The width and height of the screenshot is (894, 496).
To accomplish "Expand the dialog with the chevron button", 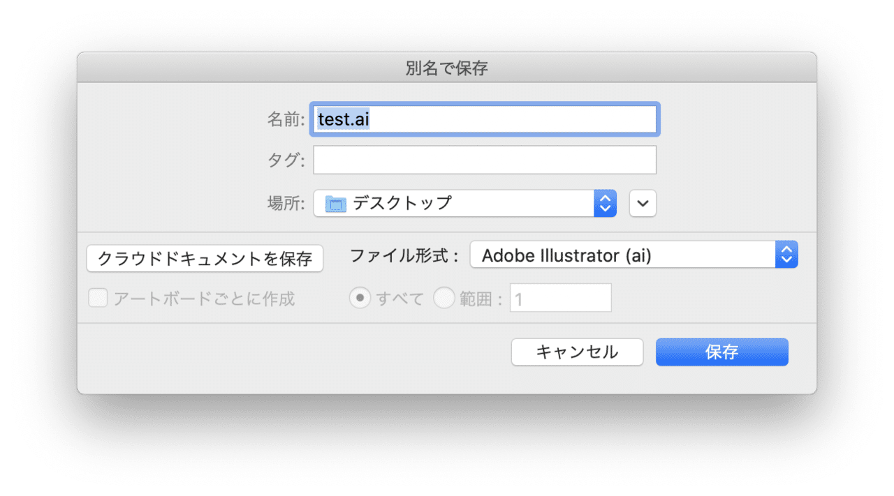I will click(x=642, y=203).
